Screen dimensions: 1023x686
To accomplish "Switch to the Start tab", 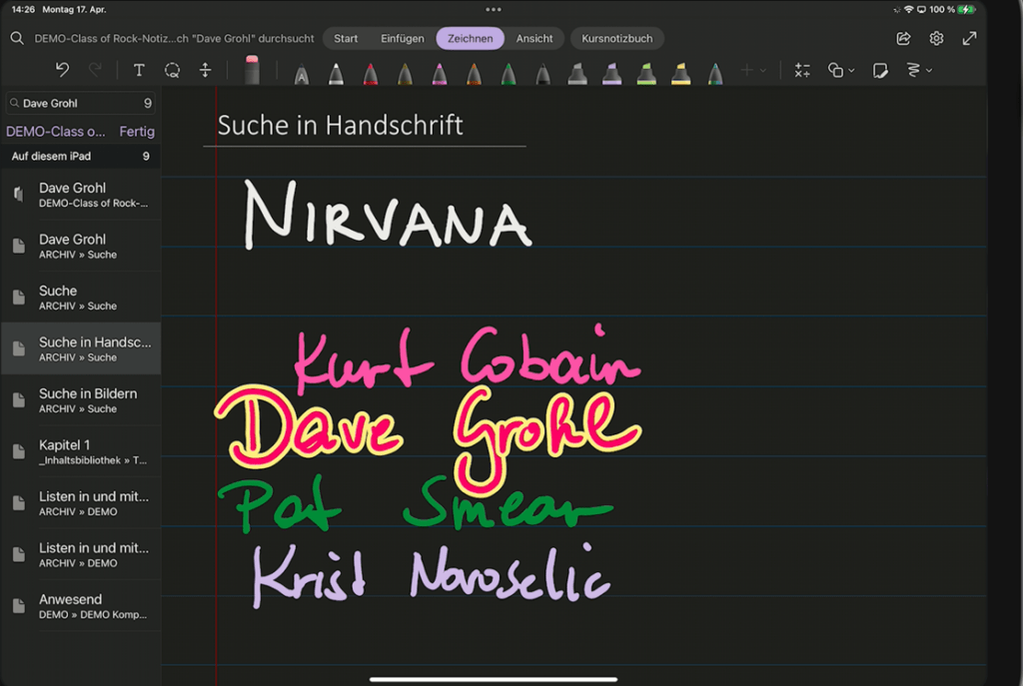I will click(346, 39).
